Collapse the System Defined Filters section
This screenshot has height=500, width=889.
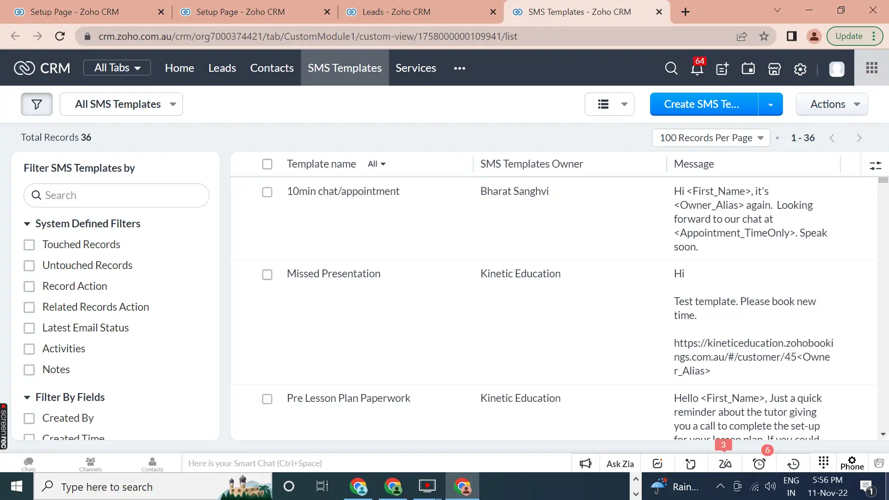point(26,224)
